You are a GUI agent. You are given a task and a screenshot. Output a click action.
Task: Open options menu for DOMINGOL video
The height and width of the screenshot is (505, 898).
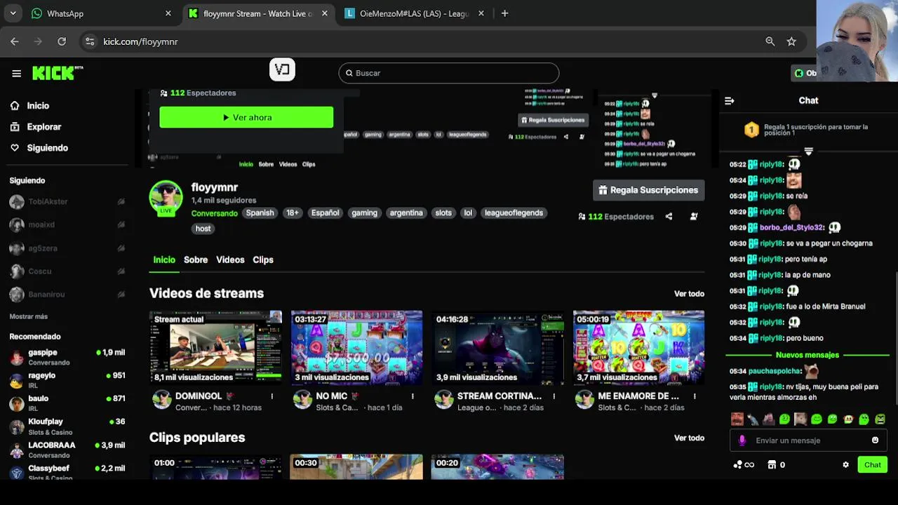[x=272, y=396]
